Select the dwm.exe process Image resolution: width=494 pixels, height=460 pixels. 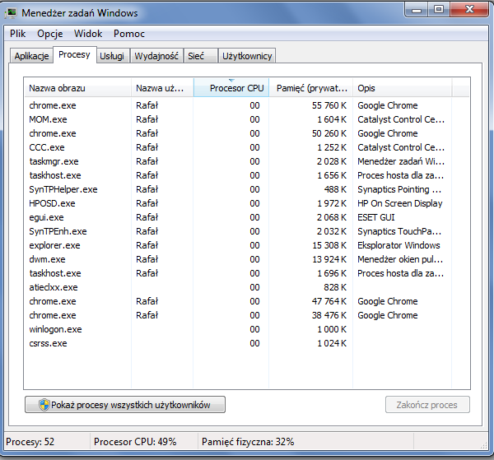[247, 259]
